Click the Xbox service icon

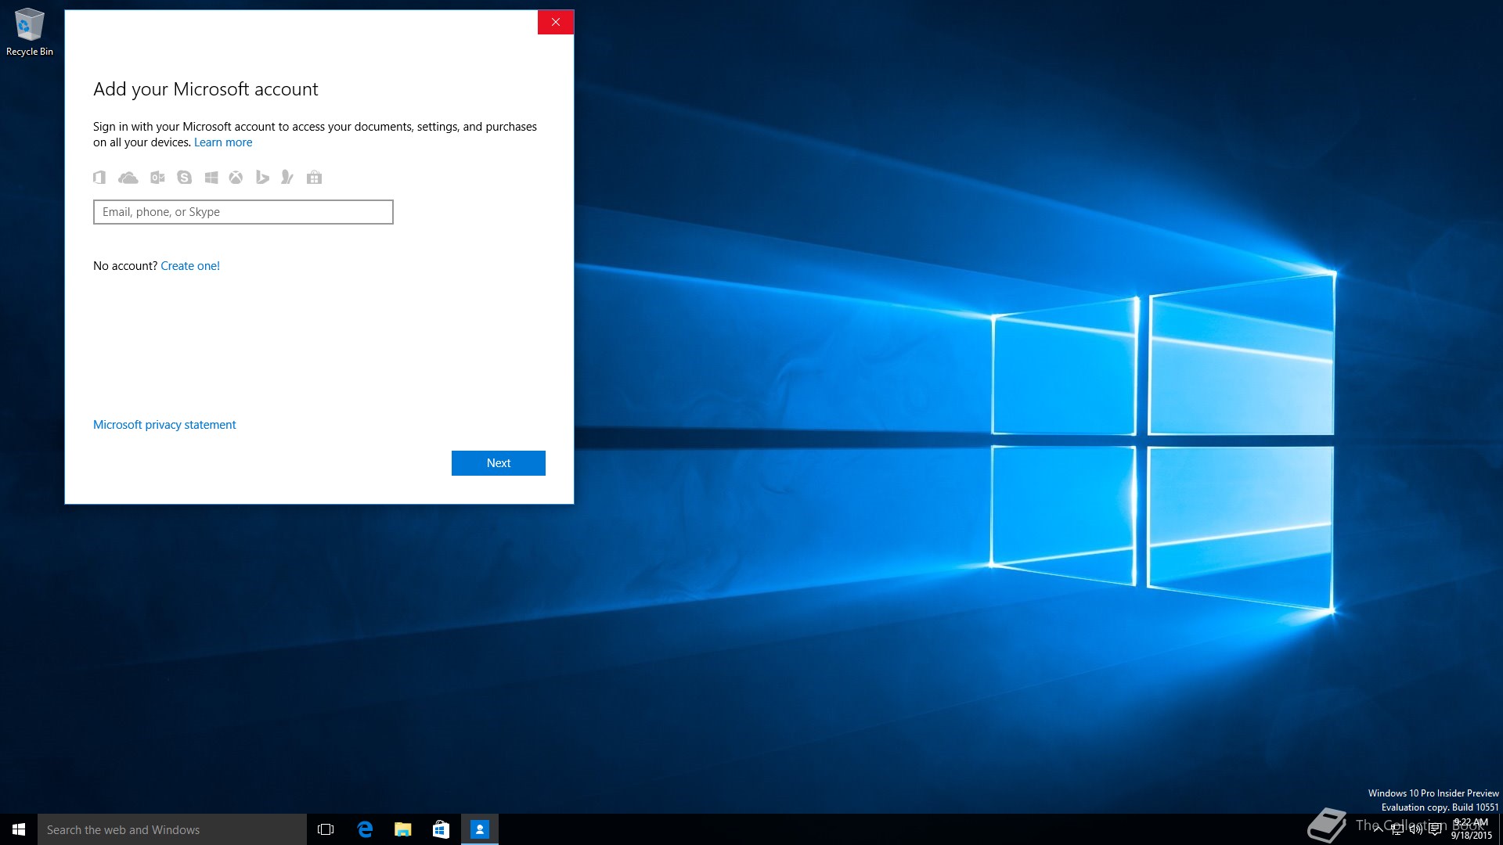(x=236, y=178)
